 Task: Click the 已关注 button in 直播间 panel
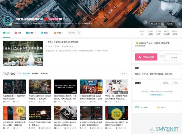coord(165,83)
